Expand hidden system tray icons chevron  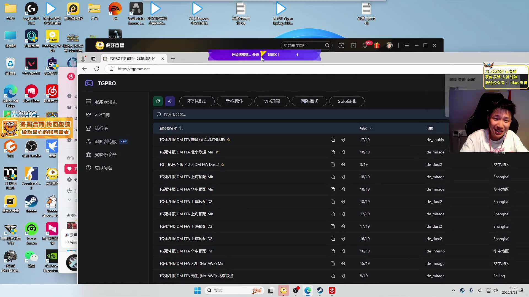pos(453,290)
